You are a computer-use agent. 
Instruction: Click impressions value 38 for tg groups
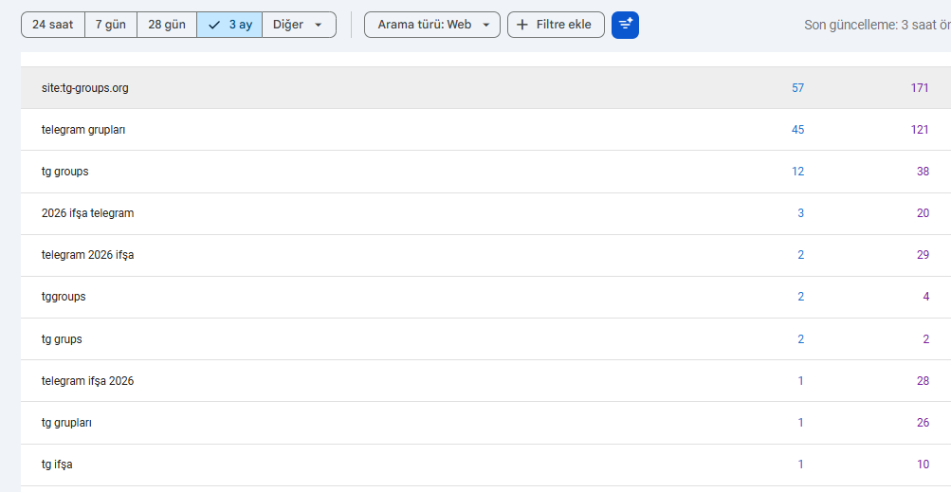(x=923, y=172)
